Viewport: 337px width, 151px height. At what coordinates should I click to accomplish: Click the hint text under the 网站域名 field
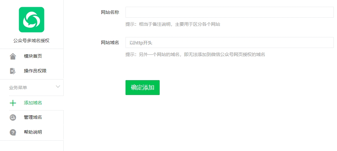pyautogui.click(x=195, y=54)
